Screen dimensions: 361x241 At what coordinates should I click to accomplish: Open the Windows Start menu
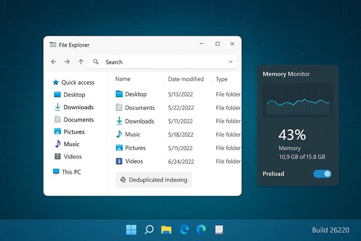(x=131, y=230)
